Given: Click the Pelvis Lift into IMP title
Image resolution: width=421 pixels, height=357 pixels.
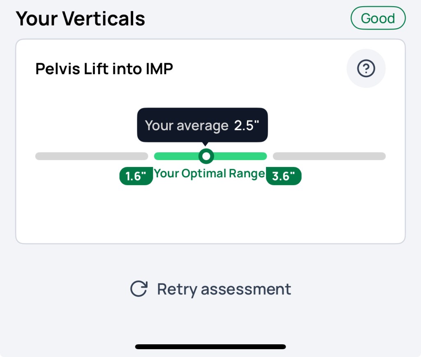Looking at the screenshot, I should coord(104,69).
